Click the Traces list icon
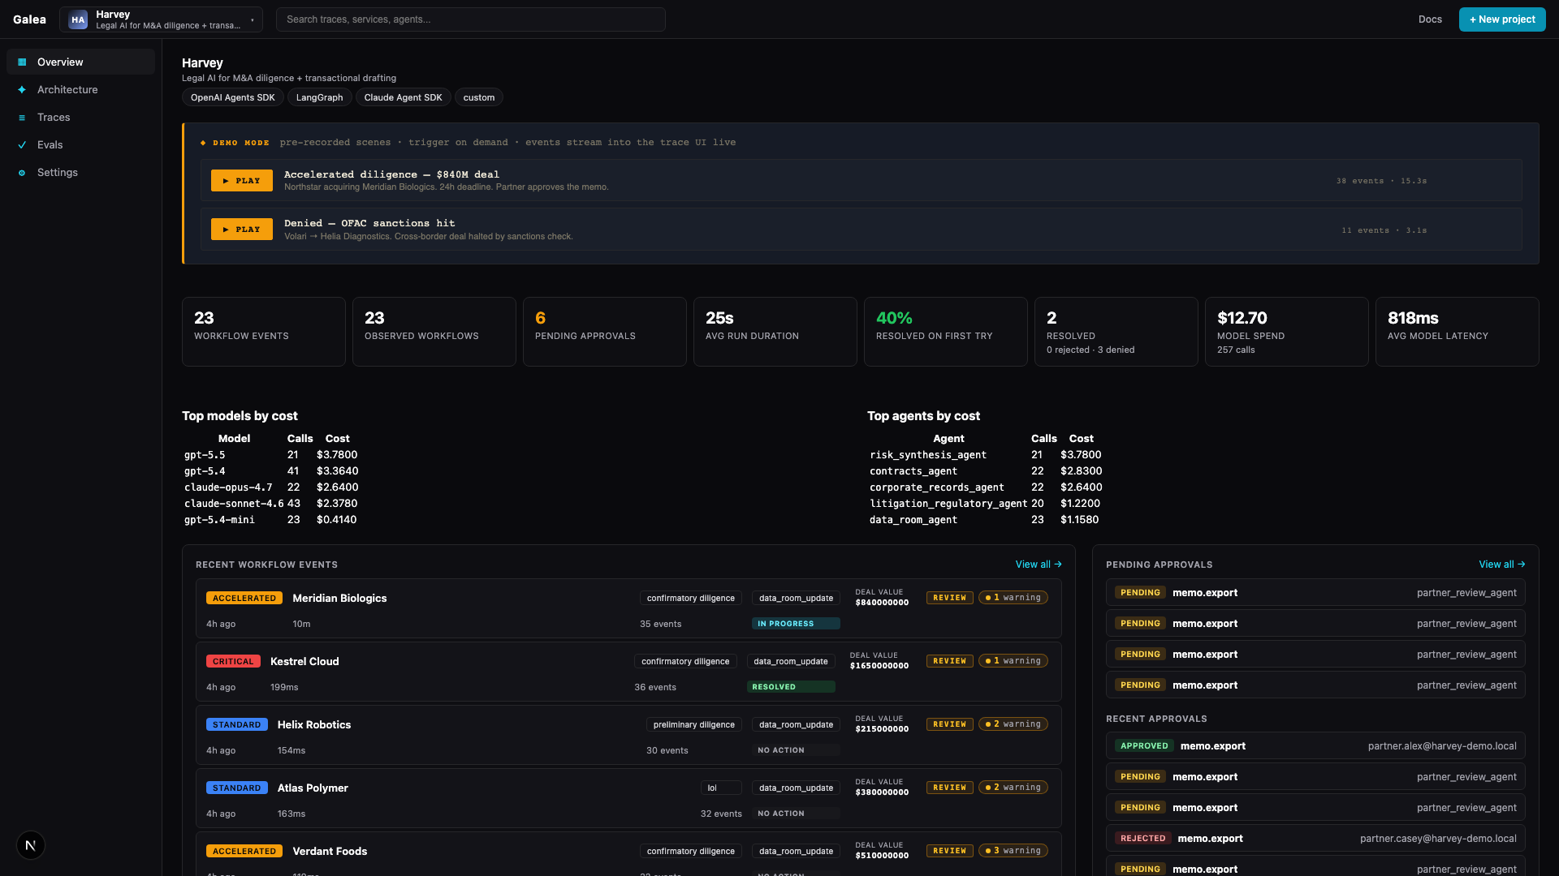1559x876 pixels. point(22,118)
